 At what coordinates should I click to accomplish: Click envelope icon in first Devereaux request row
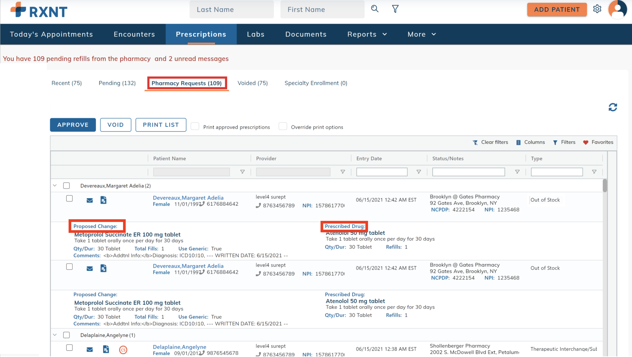click(x=90, y=200)
